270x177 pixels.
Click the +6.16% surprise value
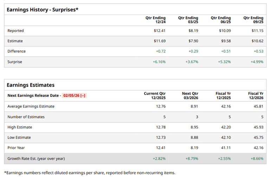(x=159, y=62)
